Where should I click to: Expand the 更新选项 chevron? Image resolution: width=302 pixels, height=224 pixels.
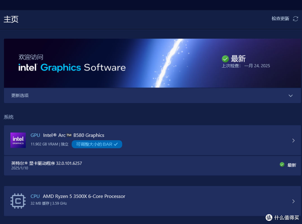tap(291, 96)
